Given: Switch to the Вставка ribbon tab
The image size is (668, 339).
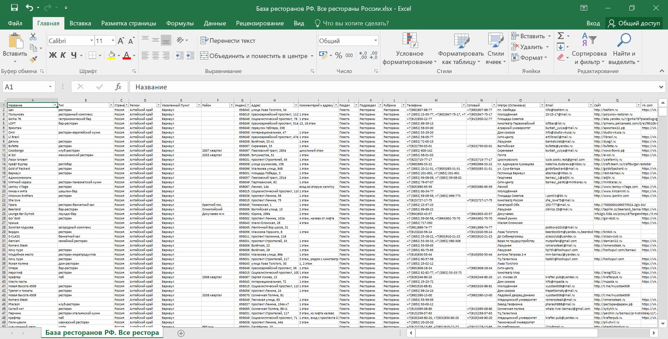Looking at the screenshot, I should pyautogui.click(x=80, y=23).
